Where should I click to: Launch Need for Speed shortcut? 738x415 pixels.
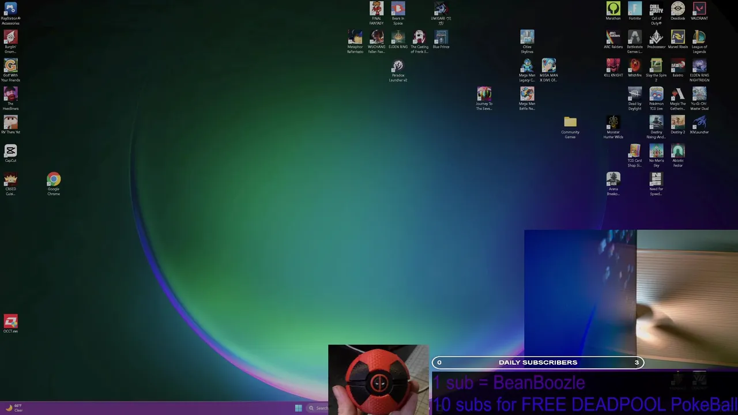tap(656, 184)
